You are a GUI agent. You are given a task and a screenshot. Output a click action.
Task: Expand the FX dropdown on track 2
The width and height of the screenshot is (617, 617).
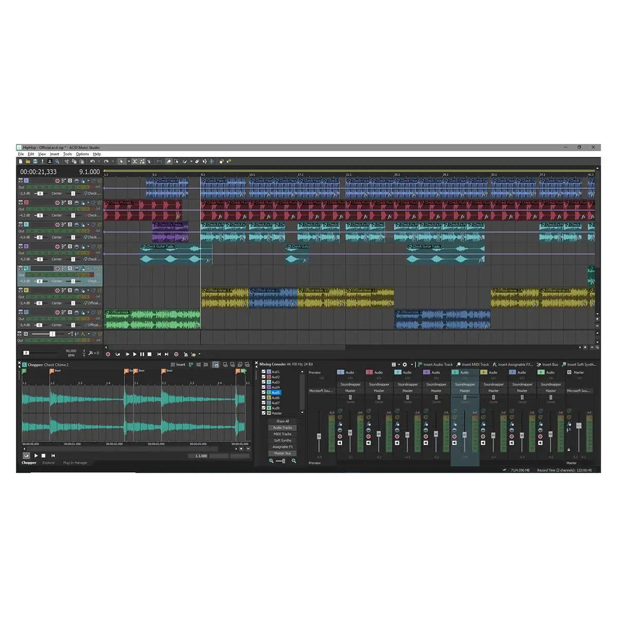88,202
